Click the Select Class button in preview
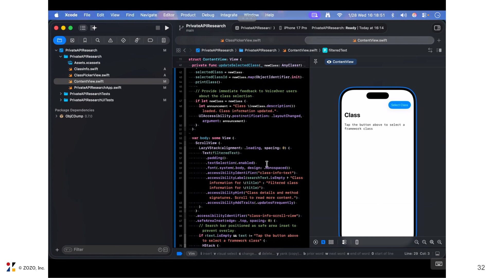This screenshot has height=278, width=494. coord(399,105)
